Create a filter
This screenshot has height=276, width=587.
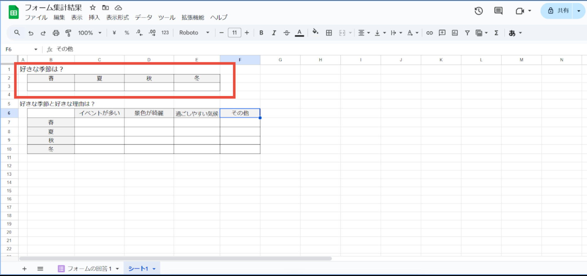pos(467,33)
